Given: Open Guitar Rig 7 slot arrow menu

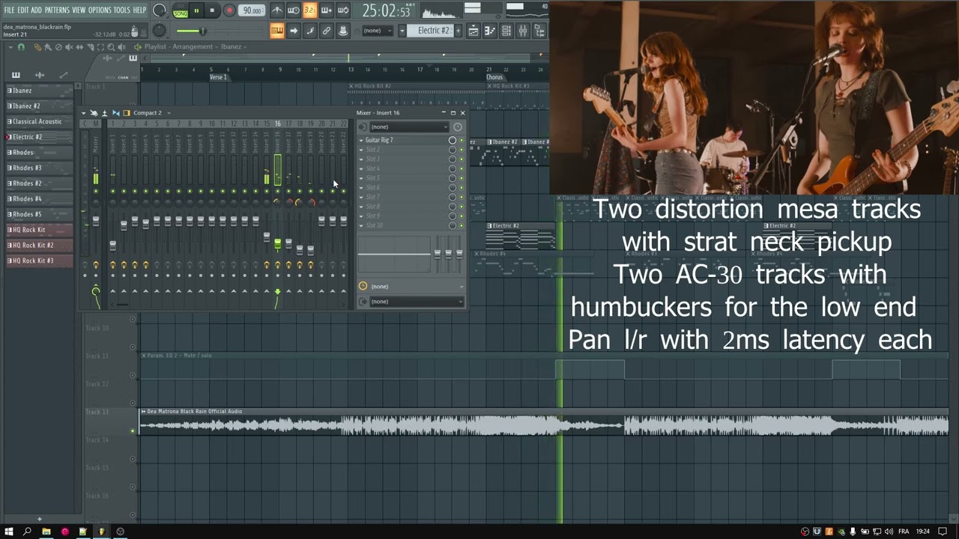Looking at the screenshot, I should (x=361, y=140).
